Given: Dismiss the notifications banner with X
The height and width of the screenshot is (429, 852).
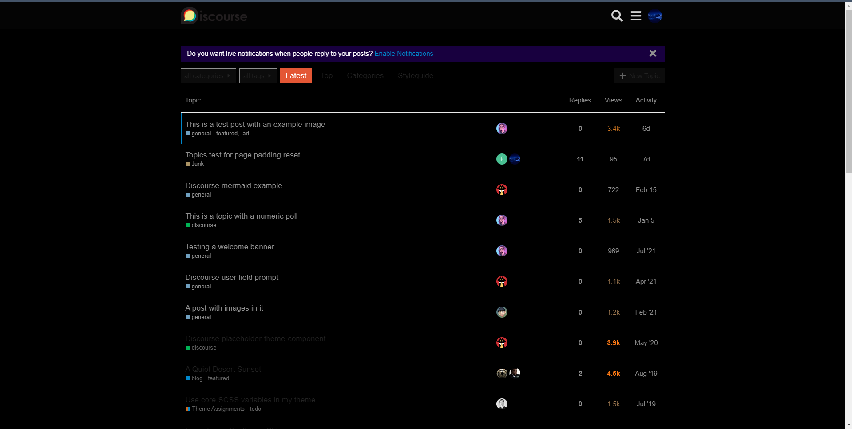Looking at the screenshot, I should (653, 53).
